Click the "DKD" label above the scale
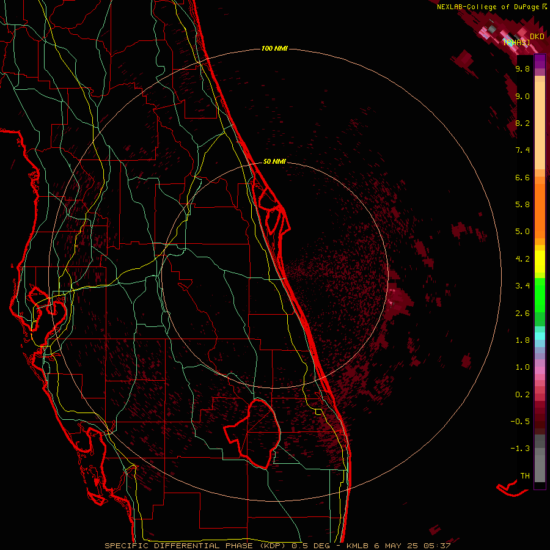 (x=537, y=36)
